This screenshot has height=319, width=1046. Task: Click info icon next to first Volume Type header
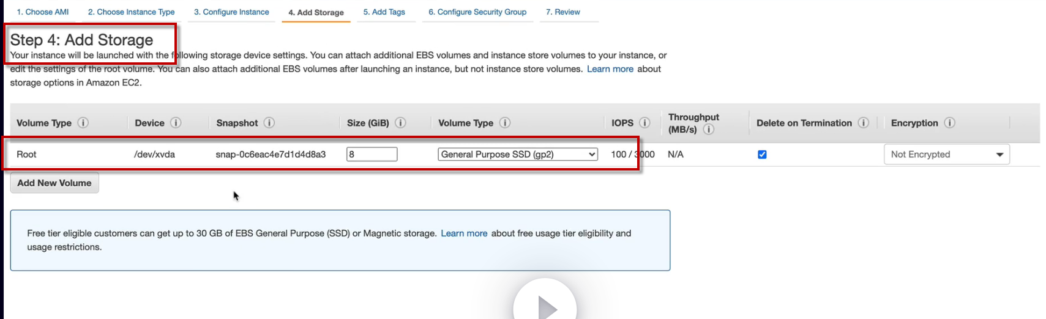tap(83, 123)
